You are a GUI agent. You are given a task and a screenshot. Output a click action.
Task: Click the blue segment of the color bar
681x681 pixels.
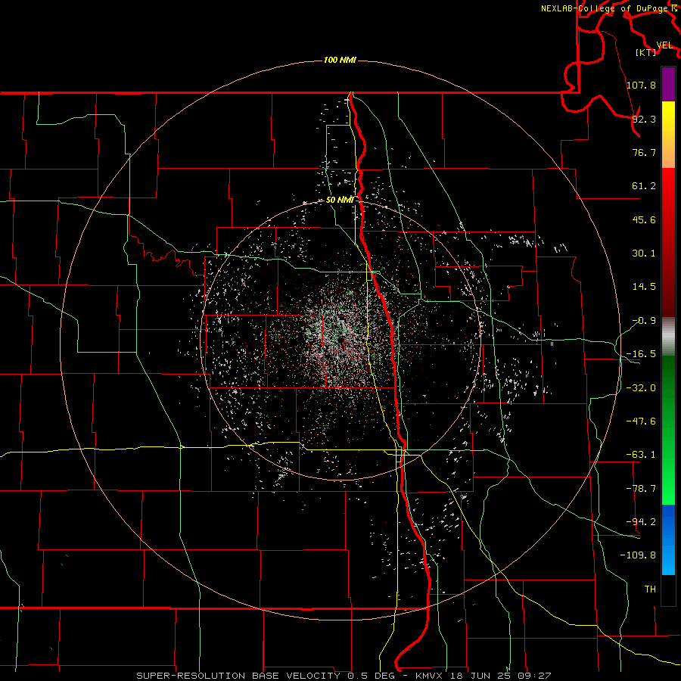[668, 540]
